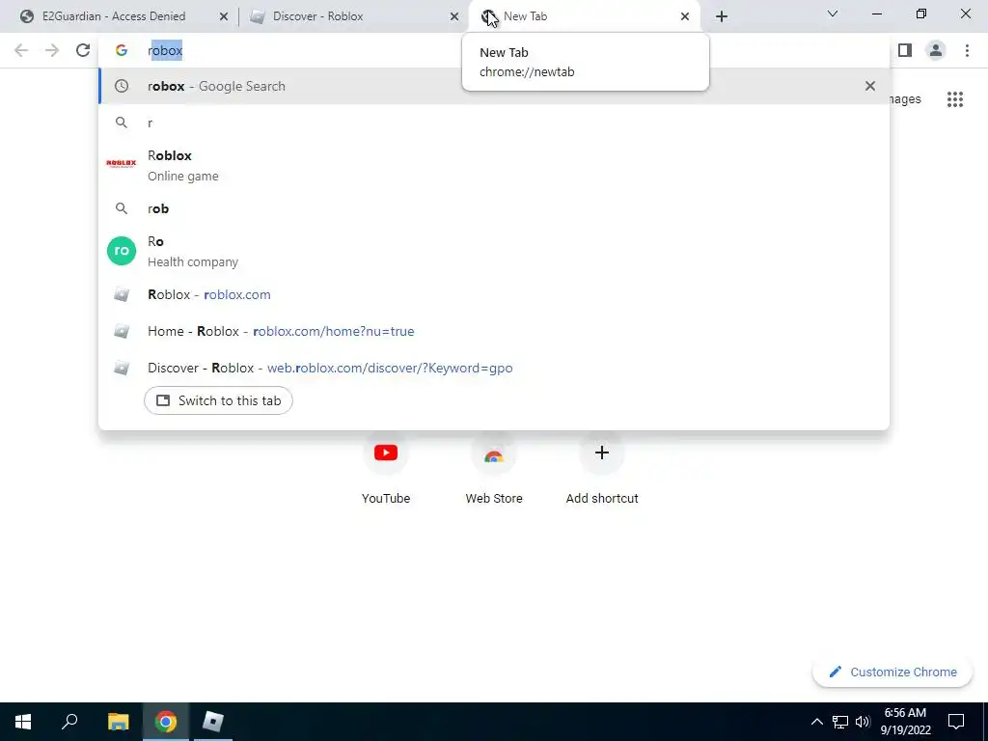Open File Explorer from taskbar

coord(118,722)
